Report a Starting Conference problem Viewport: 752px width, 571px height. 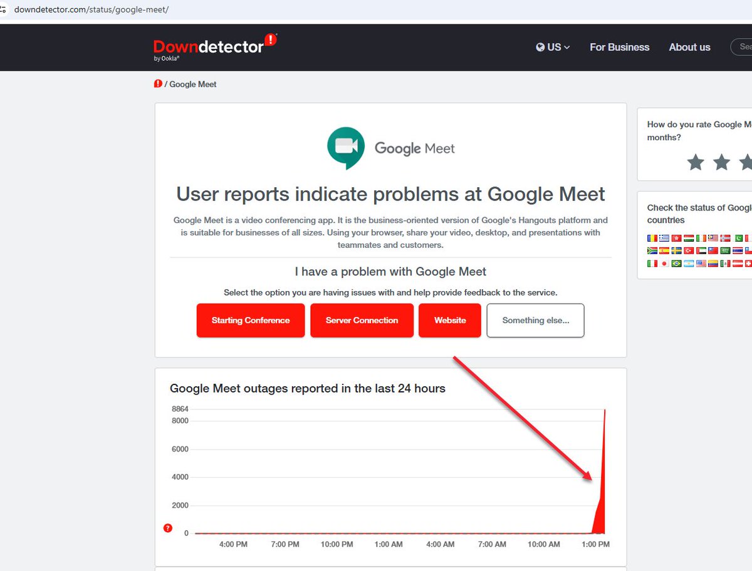click(251, 321)
